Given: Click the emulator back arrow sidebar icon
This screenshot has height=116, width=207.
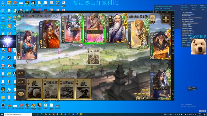Looking at the screenshot, I should 173,90.
